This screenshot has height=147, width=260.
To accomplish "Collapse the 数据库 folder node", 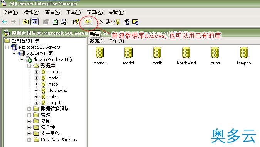I will coord(29,66).
